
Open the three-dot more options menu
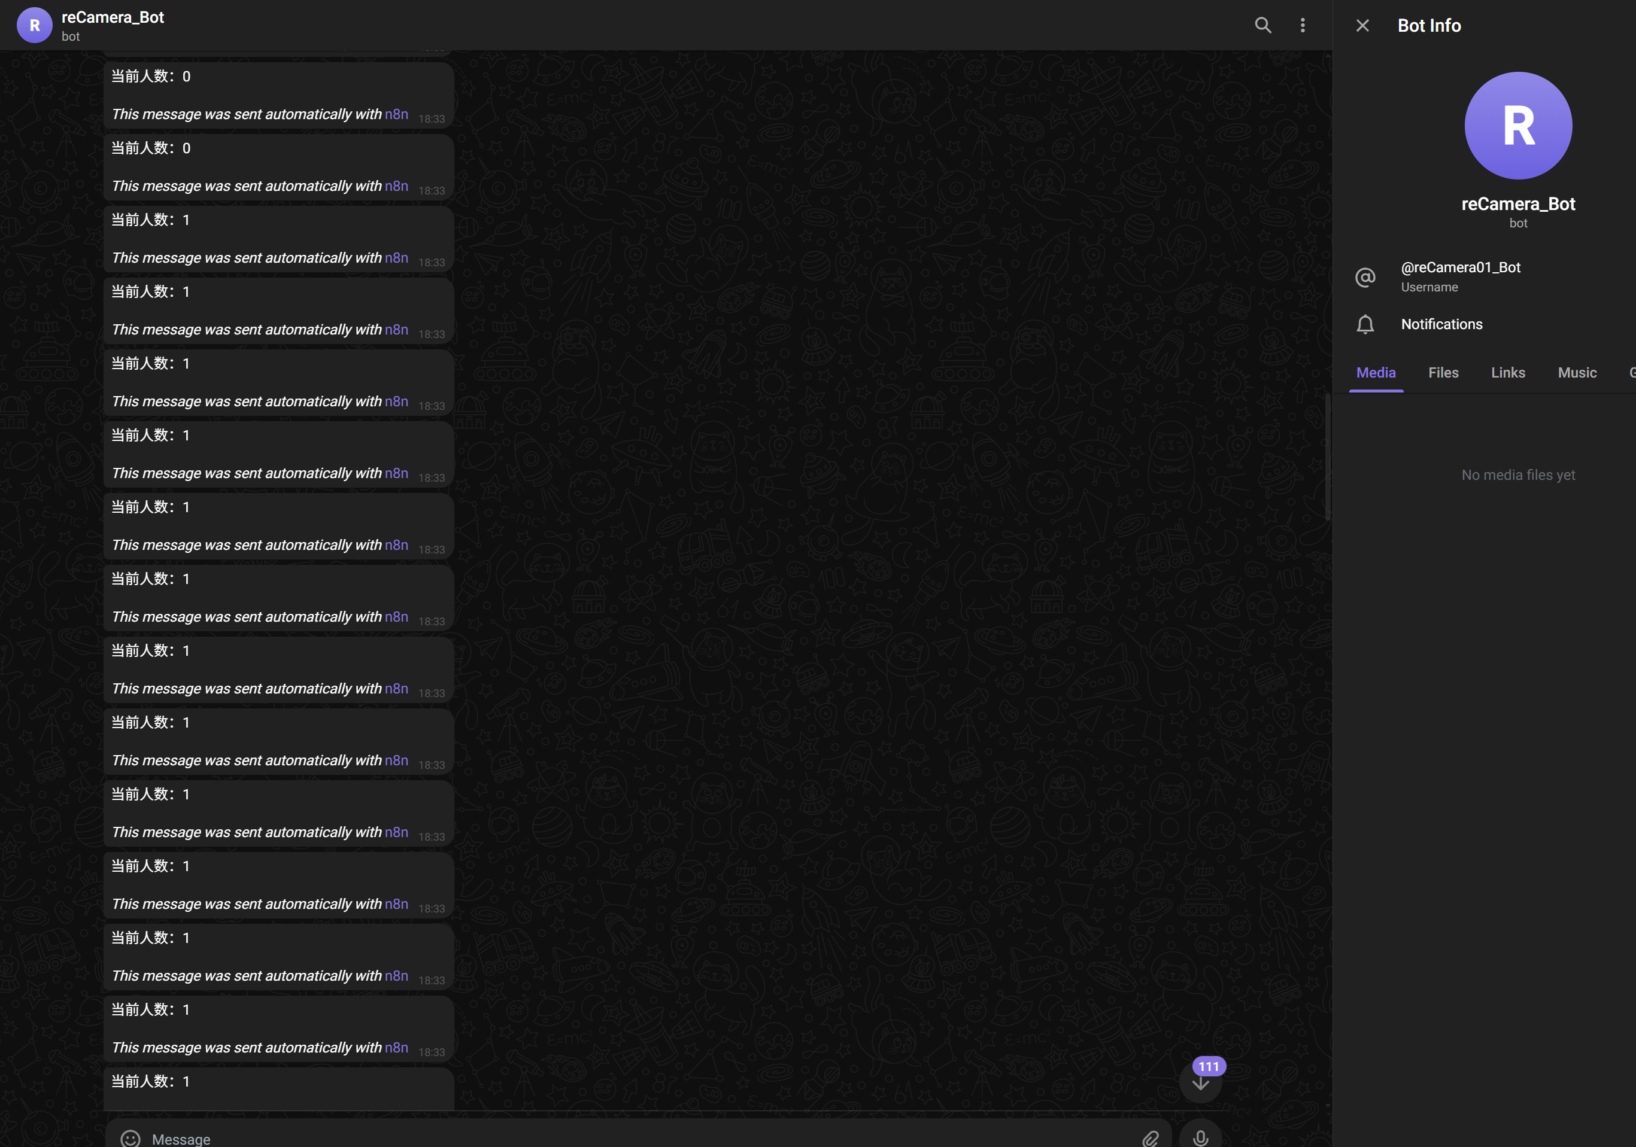[1303, 26]
